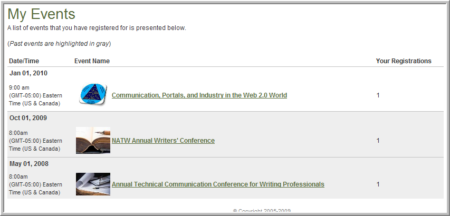Screen dimensions: 450x216
Task: Select the May 01, 2008 date heading
Action: coord(29,164)
